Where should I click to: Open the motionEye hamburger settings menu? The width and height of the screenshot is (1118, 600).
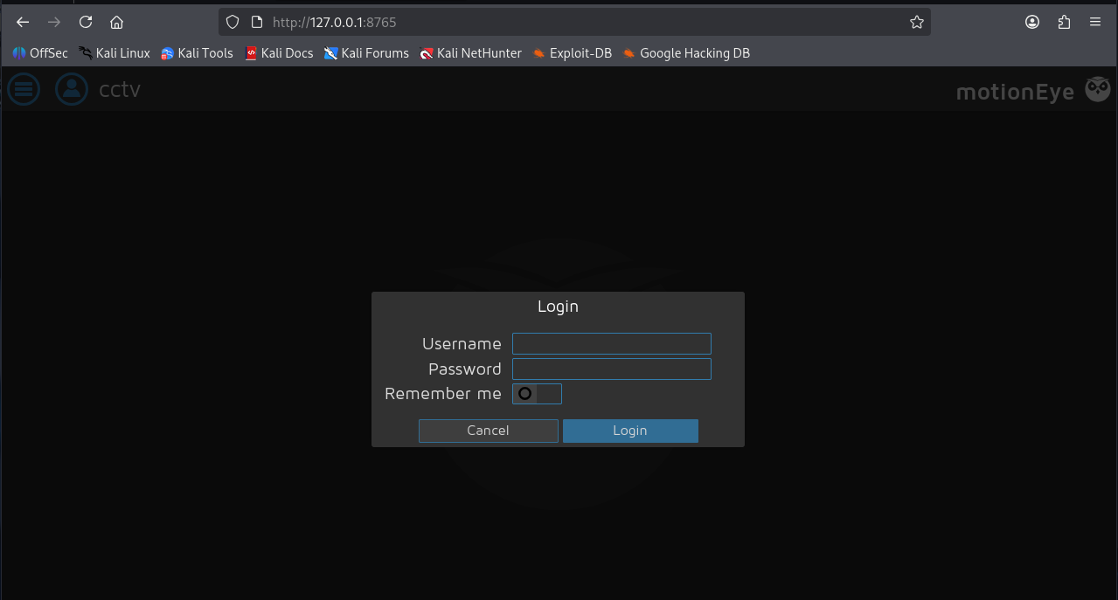coord(24,88)
